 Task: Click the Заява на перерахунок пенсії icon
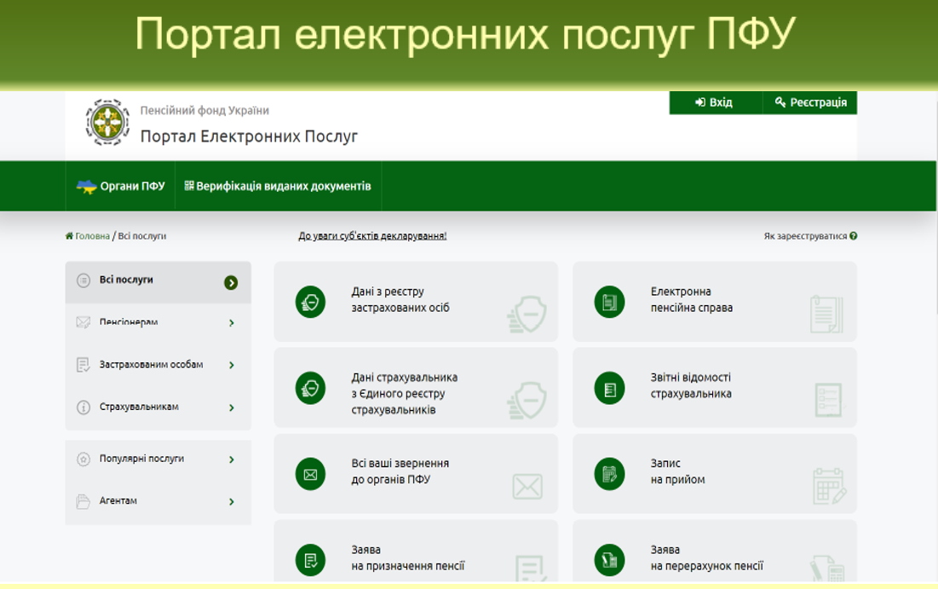tap(609, 560)
